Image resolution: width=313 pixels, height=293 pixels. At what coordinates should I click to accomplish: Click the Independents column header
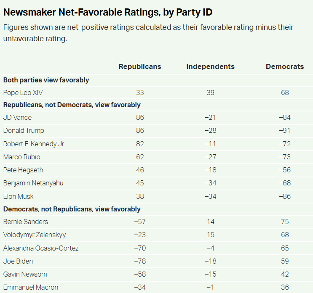210,66
